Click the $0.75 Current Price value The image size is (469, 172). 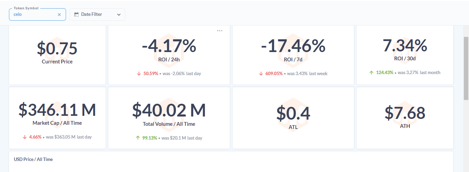click(57, 49)
